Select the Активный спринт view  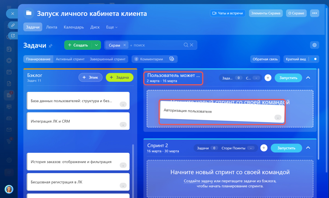[70, 59]
